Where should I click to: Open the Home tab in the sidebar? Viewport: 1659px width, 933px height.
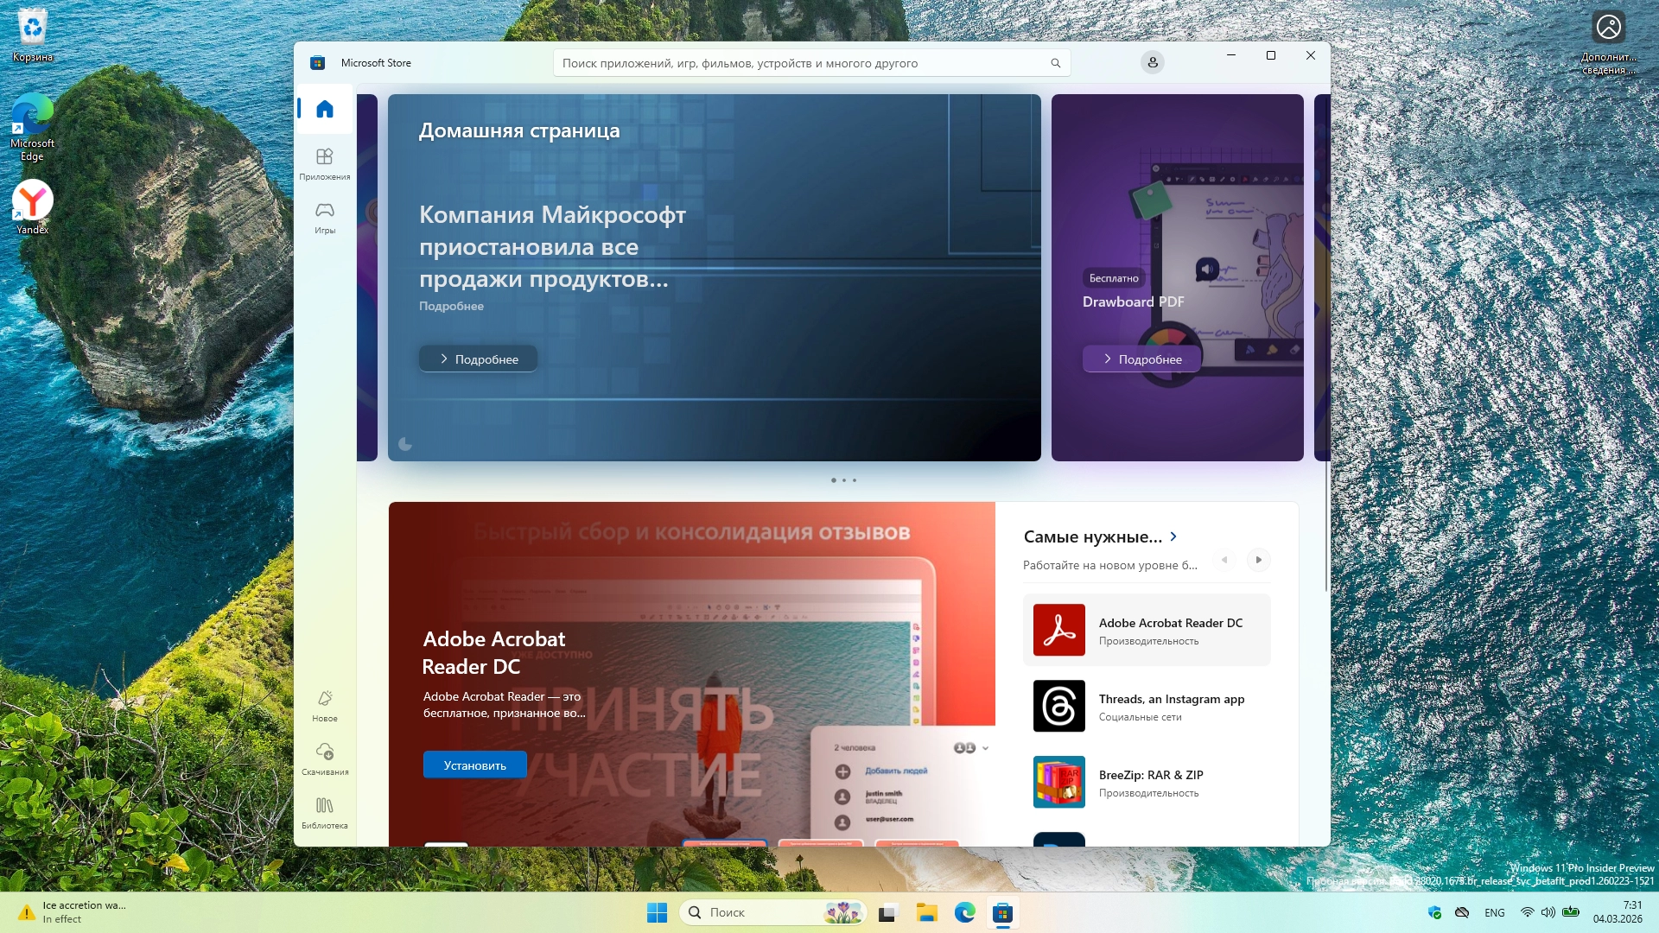[x=325, y=109]
